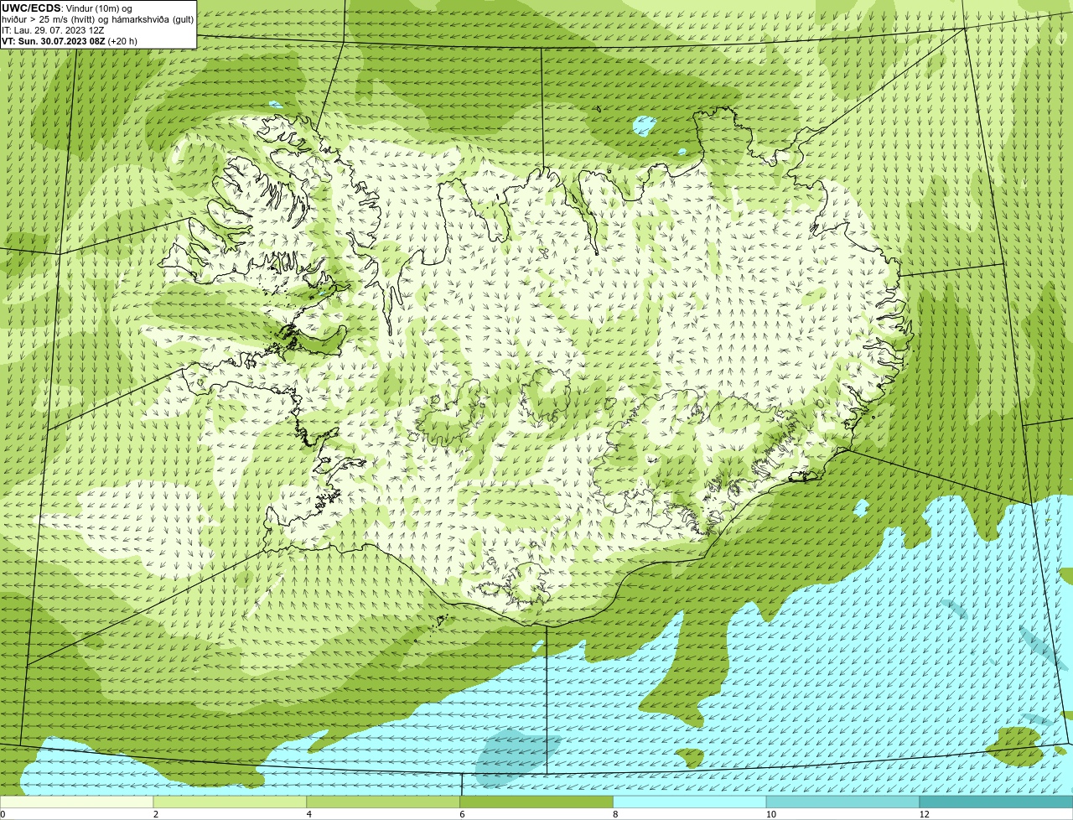Screen dimensions: 1073x820
Task: Select the legend scale label "4"
Action: (308, 814)
